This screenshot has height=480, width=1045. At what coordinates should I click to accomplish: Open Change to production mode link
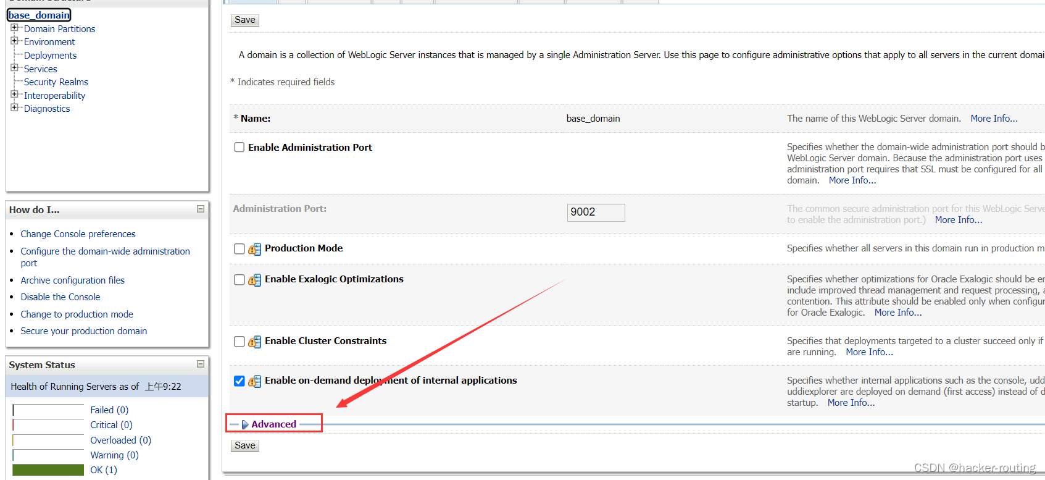point(77,314)
